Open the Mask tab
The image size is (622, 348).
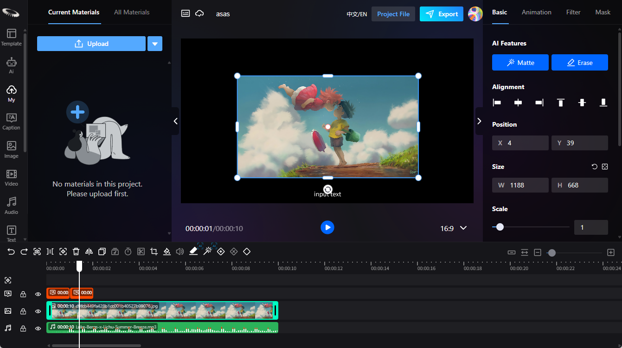[603, 12]
